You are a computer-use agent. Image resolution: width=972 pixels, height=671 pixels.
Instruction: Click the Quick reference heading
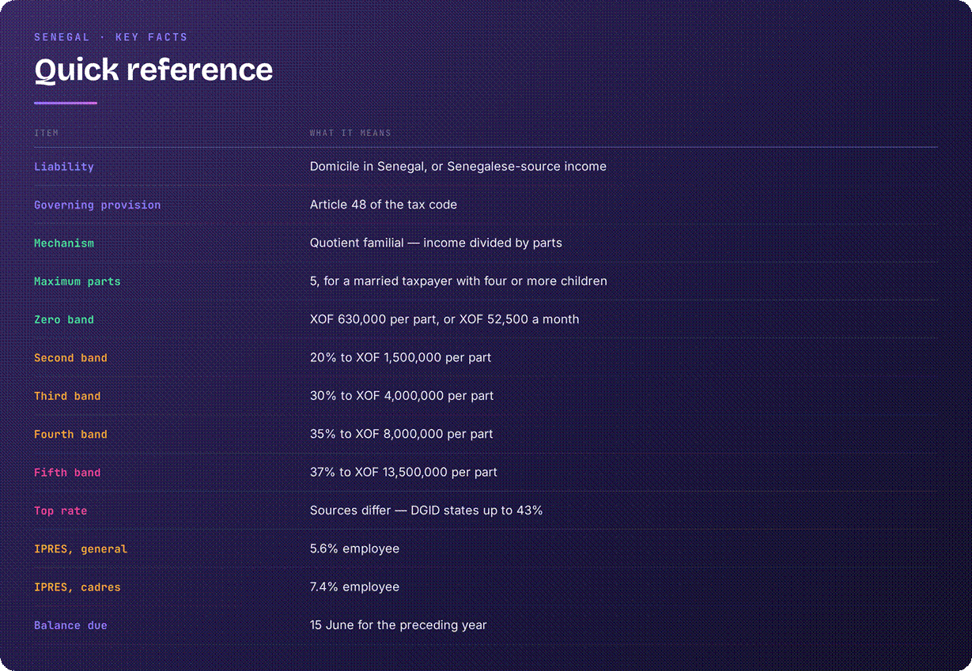pos(153,70)
